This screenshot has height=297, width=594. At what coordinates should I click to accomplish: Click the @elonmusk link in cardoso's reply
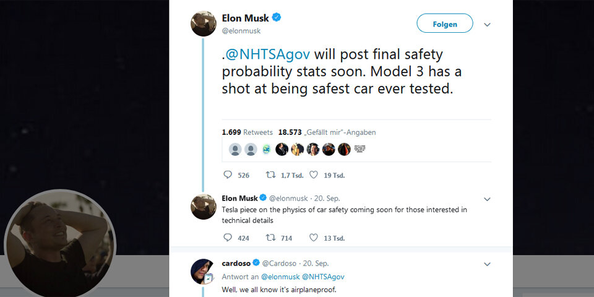(280, 277)
